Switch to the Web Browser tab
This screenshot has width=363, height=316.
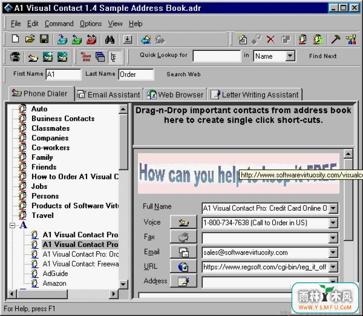point(175,94)
